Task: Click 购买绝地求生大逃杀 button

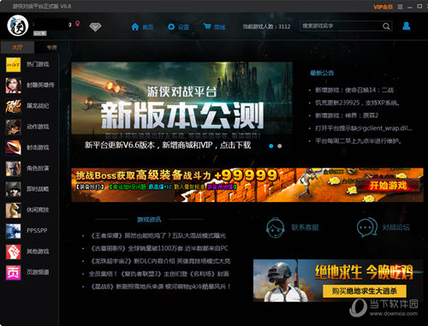Action: tap(365, 291)
